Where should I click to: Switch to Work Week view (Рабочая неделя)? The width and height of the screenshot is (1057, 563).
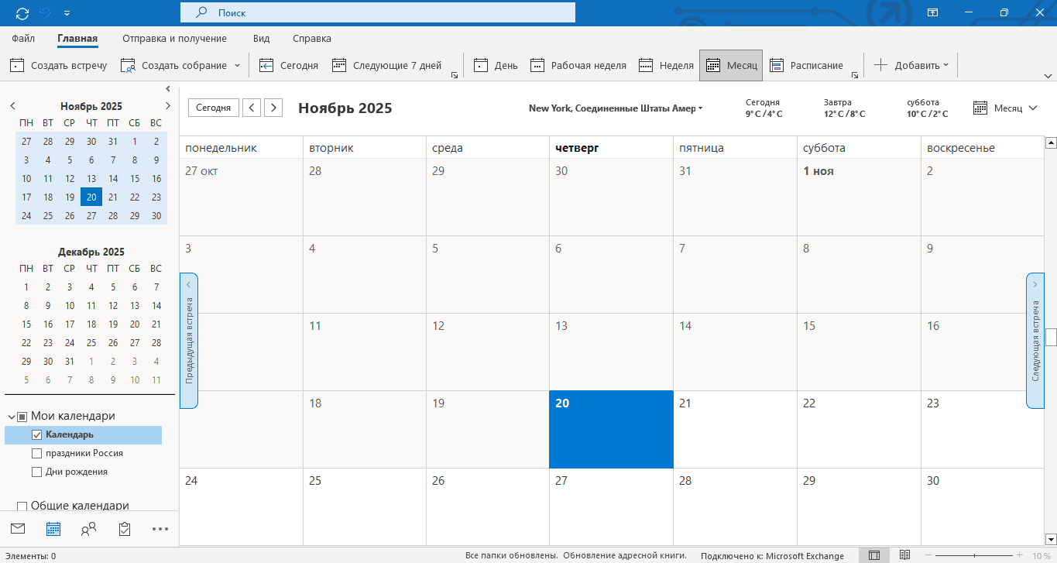tap(578, 66)
